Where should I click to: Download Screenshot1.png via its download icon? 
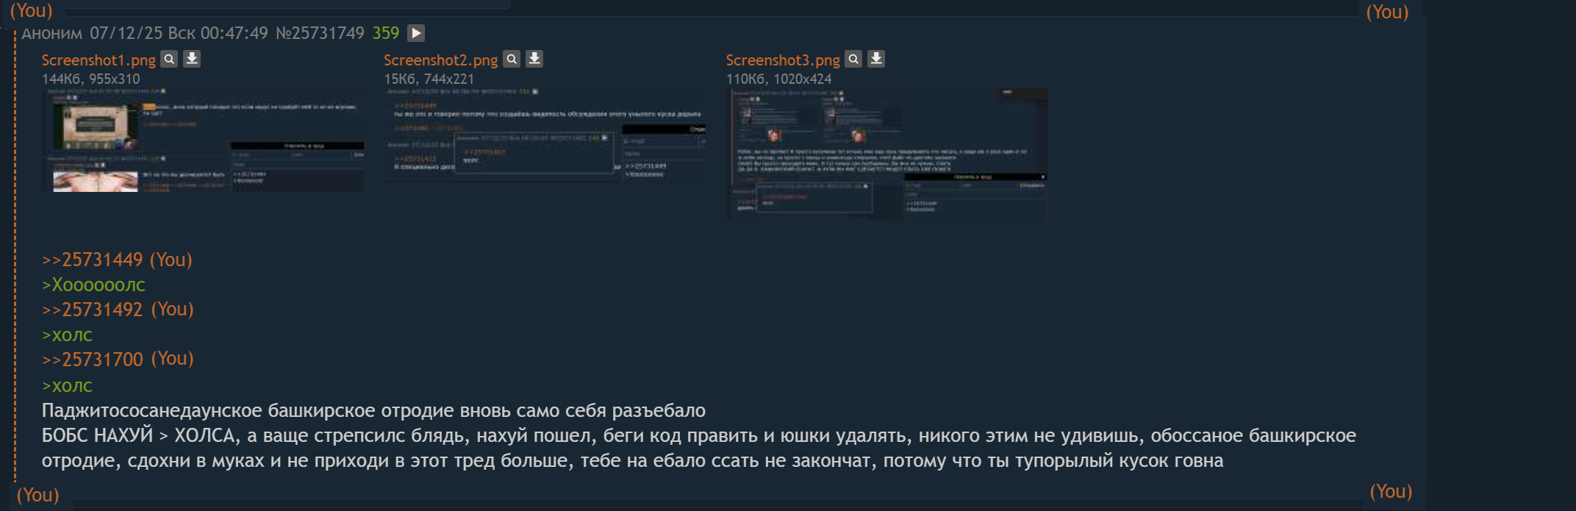[x=192, y=59]
